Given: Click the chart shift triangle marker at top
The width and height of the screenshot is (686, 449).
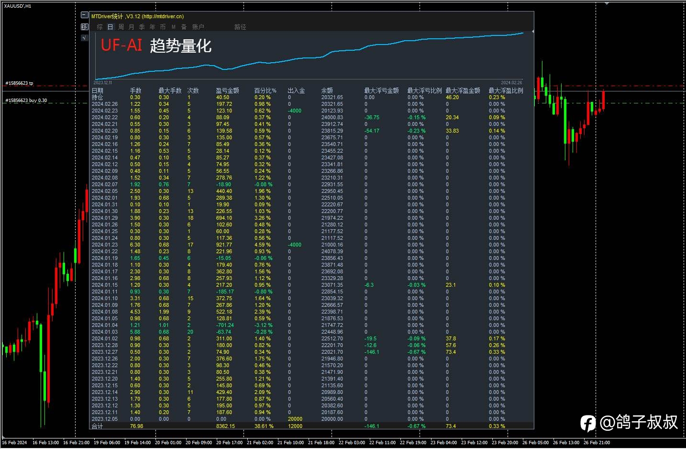Looking at the screenshot, I should point(607,3).
